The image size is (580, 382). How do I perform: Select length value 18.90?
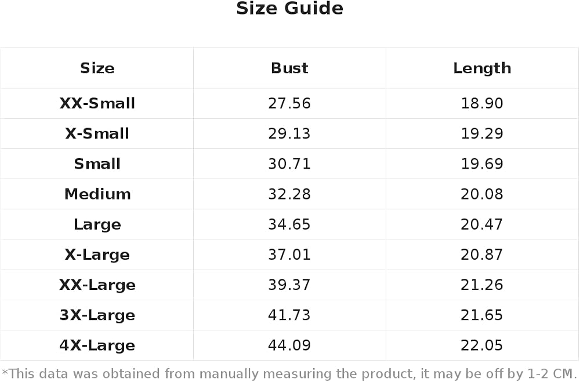(x=482, y=103)
